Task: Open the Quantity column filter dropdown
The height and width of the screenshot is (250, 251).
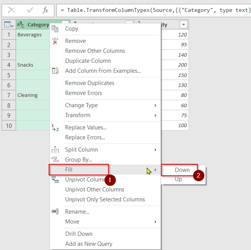Action: tap(184, 25)
